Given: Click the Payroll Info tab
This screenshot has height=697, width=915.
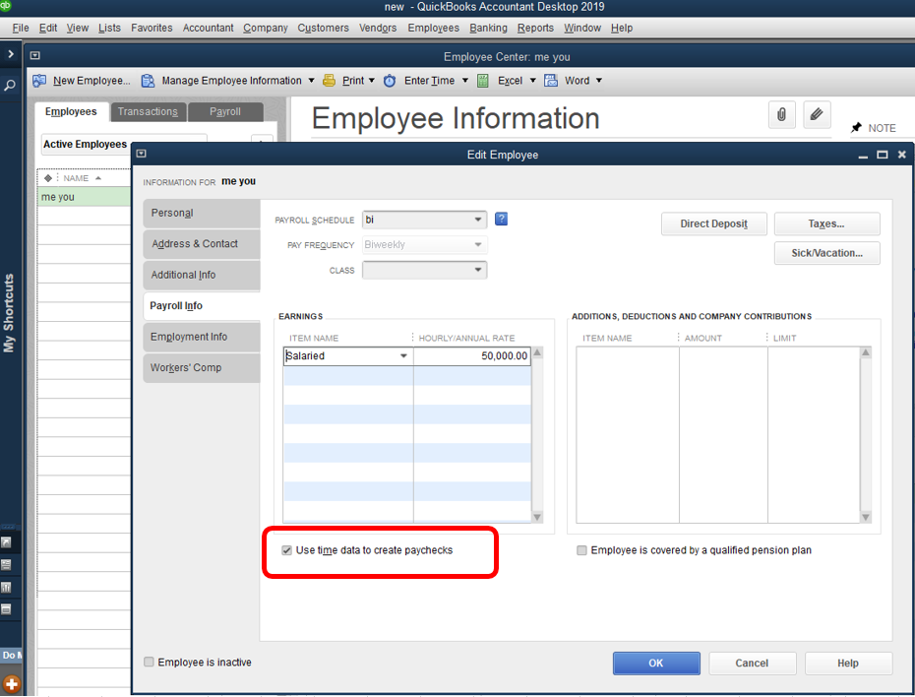Looking at the screenshot, I should coord(202,306).
